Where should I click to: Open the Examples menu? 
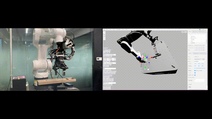click(x=118, y=29)
